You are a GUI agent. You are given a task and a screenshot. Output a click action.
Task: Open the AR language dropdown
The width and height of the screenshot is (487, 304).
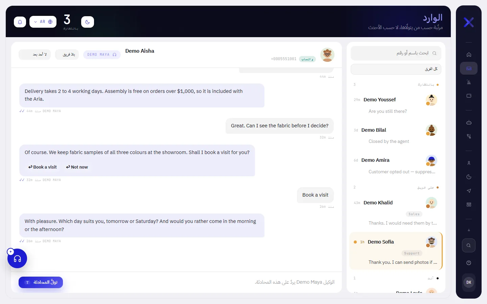tap(43, 22)
